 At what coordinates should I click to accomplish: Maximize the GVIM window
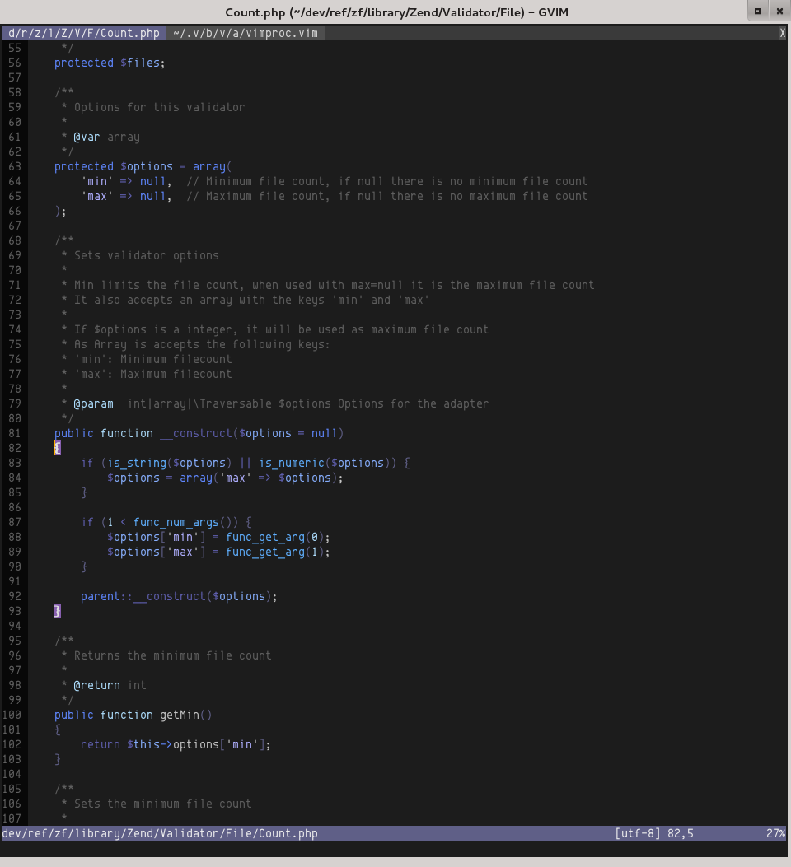(757, 11)
